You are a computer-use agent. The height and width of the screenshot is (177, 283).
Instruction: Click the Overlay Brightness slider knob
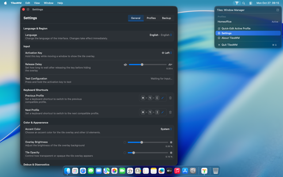[x=141, y=142]
